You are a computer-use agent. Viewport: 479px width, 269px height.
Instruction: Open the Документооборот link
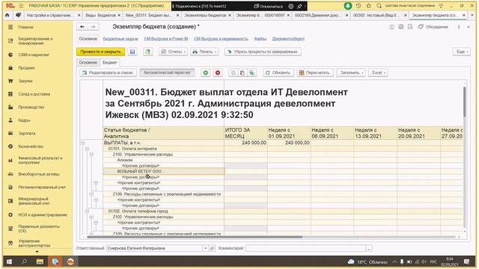[x=288, y=39]
